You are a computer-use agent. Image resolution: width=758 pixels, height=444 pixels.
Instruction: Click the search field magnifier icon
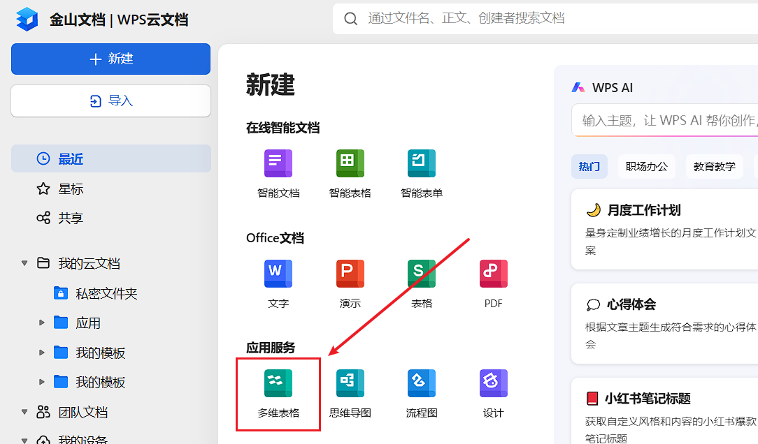350,19
